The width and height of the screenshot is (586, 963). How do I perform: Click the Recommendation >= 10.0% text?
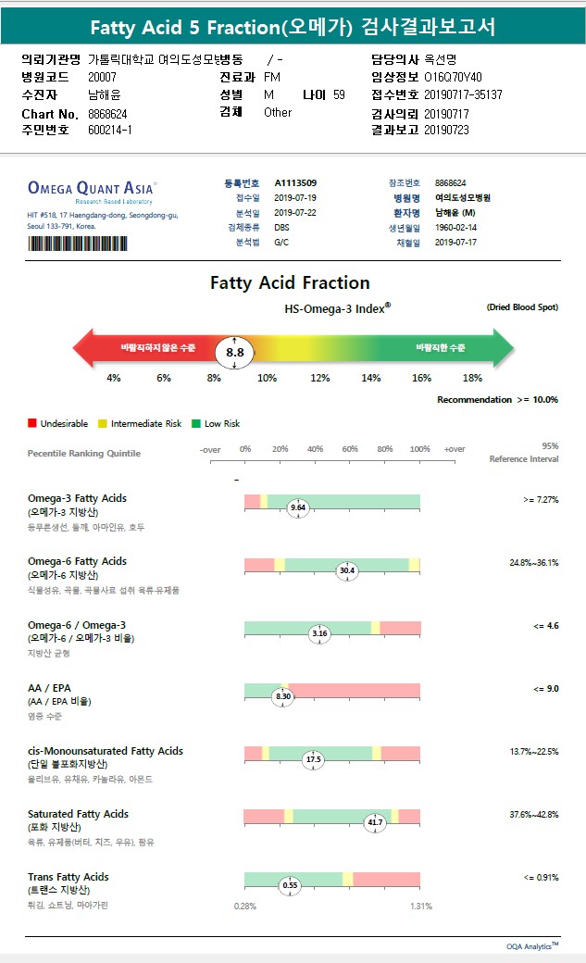pos(497,399)
